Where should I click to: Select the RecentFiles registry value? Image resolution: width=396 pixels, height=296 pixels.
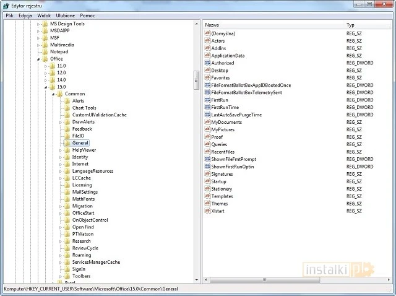tap(222, 152)
